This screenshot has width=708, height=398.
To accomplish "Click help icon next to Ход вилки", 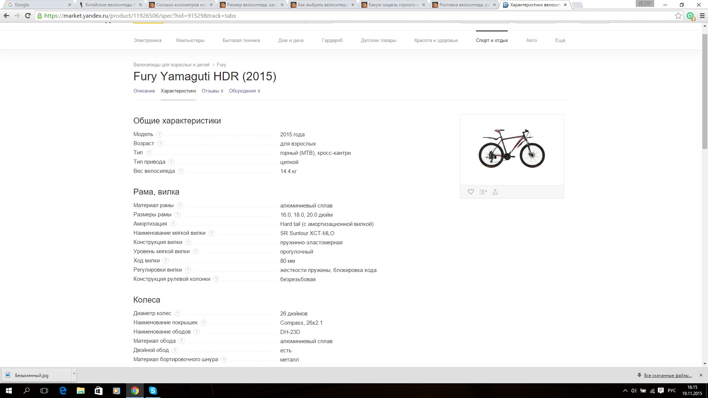I will pyautogui.click(x=166, y=261).
